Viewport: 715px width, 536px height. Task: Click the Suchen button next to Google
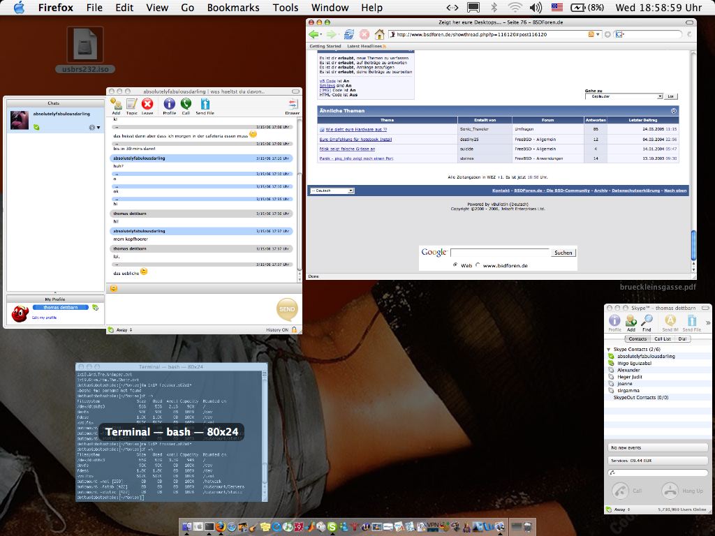(563, 253)
